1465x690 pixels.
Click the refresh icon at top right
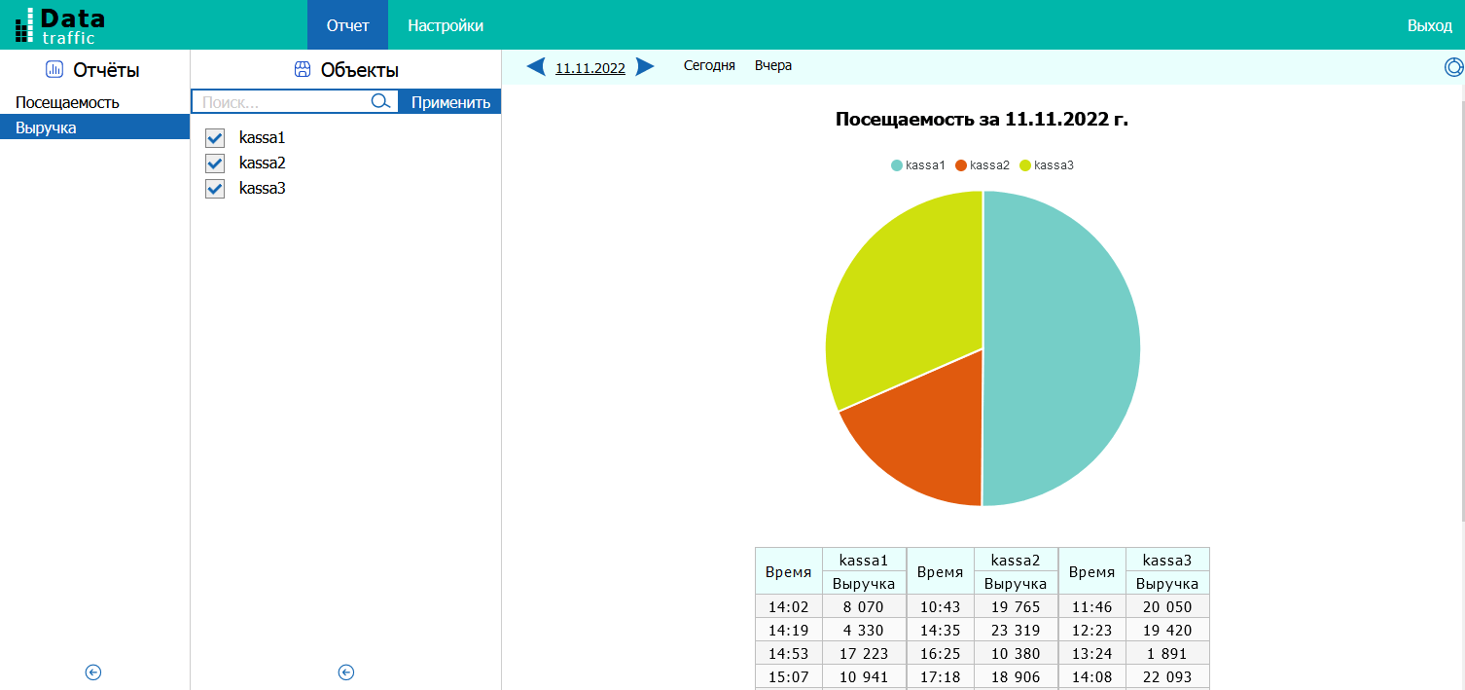point(1453,67)
